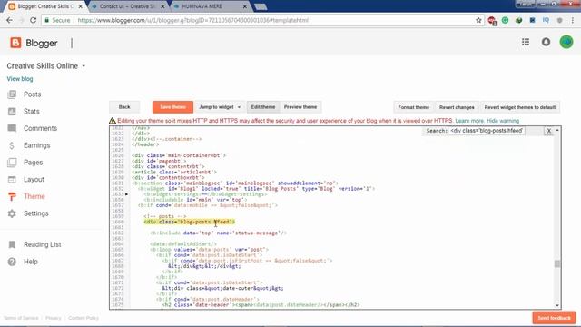Click the scrollbar up arrow in editor
Viewport: 581px width, 327px height.
[x=557, y=130]
